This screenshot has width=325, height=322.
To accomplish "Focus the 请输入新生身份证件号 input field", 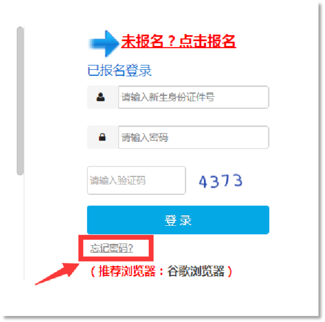I will click(x=194, y=97).
